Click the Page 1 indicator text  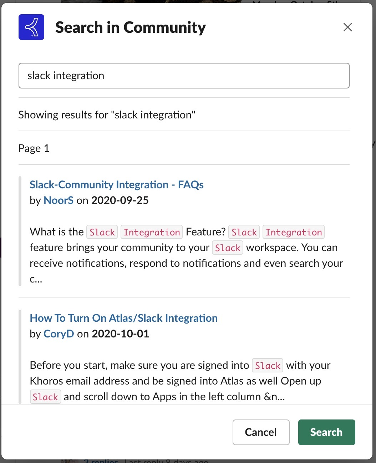34,148
